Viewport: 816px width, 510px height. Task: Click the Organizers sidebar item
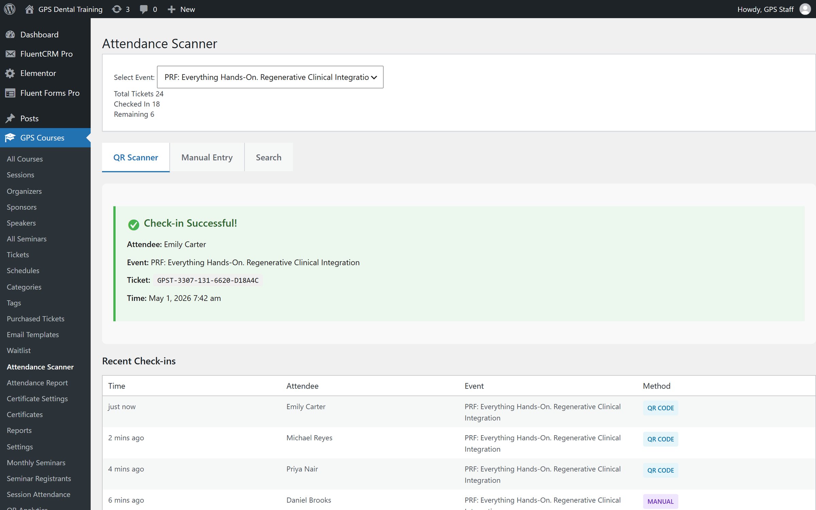click(24, 191)
